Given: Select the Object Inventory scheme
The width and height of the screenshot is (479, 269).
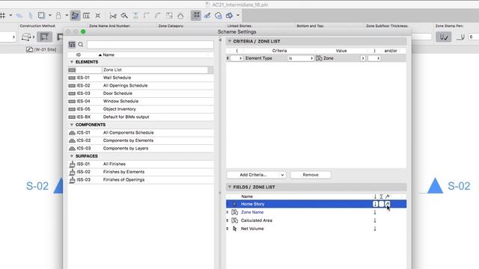Looking at the screenshot, I should tap(141, 109).
